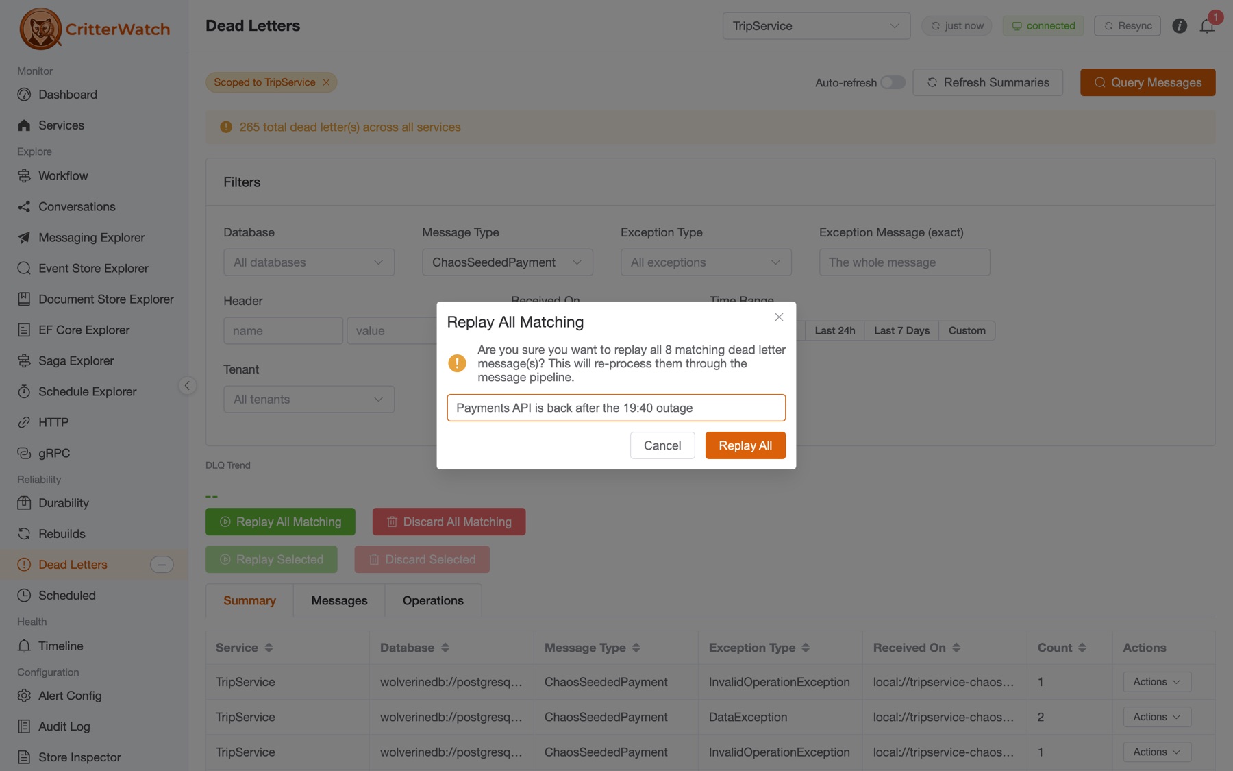Click Cancel in the replay dialog

(662, 445)
